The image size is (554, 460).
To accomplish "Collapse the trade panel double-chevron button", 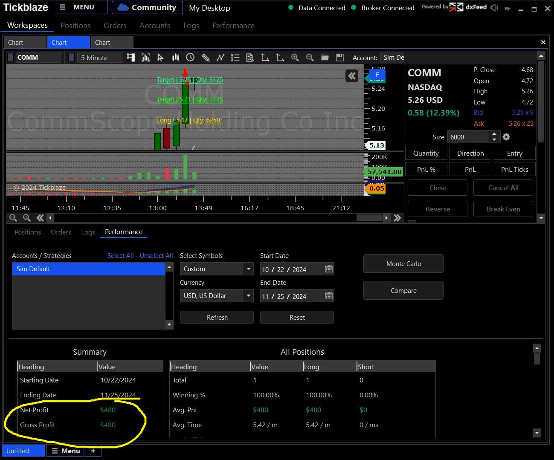I will pos(352,76).
